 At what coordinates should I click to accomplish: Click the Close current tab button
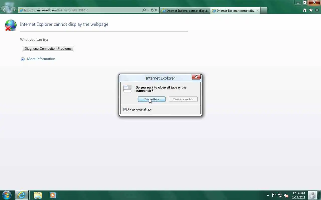pos(183,99)
